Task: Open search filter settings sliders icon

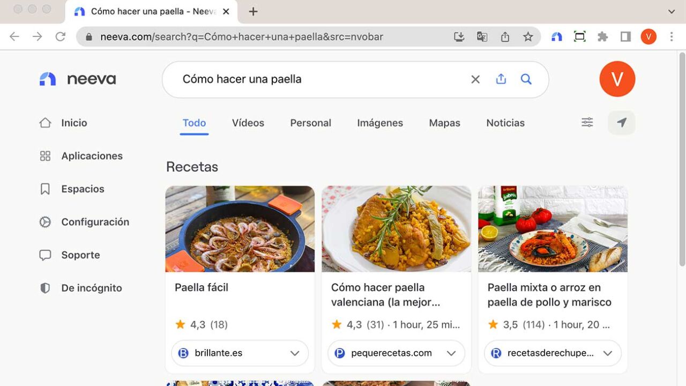Action: 587,123
